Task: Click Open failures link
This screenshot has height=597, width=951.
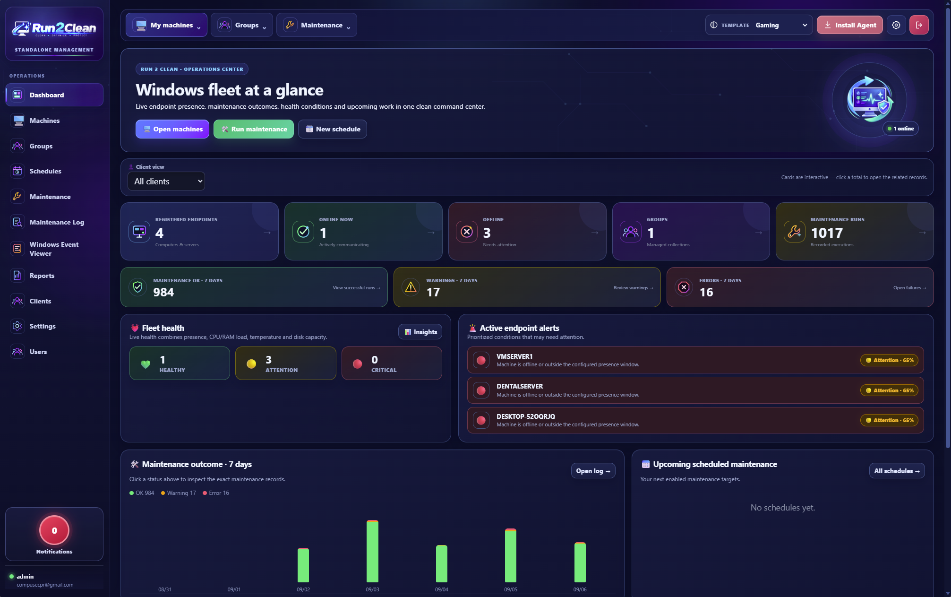Action: coord(909,287)
